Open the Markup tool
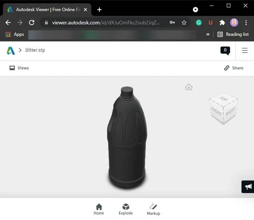Image resolution: width=254 pixels, height=220 pixels. click(x=153, y=209)
